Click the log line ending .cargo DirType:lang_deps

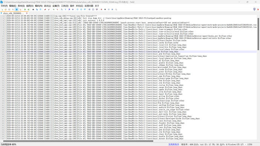click(94, 87)
